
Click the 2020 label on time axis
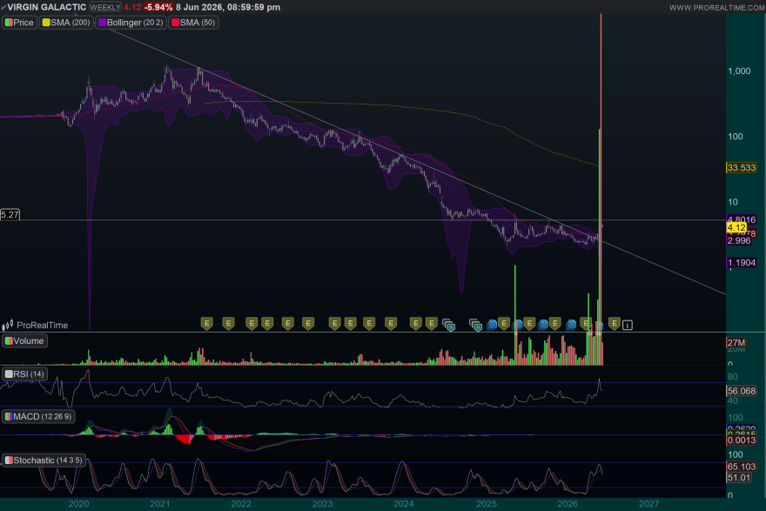click(x=78, y=504)
